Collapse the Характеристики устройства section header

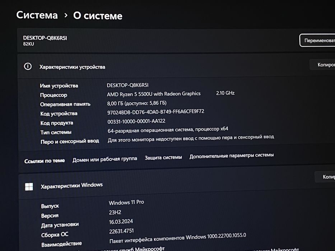[176, 66]
